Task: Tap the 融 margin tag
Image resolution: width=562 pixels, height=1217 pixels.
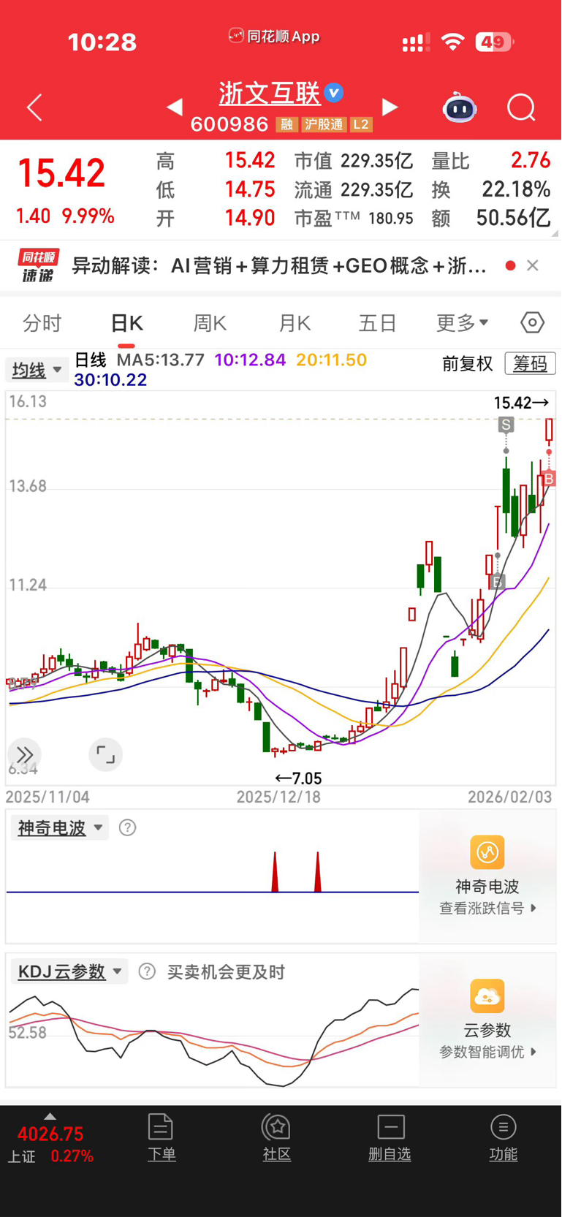Action: (286, 124)
